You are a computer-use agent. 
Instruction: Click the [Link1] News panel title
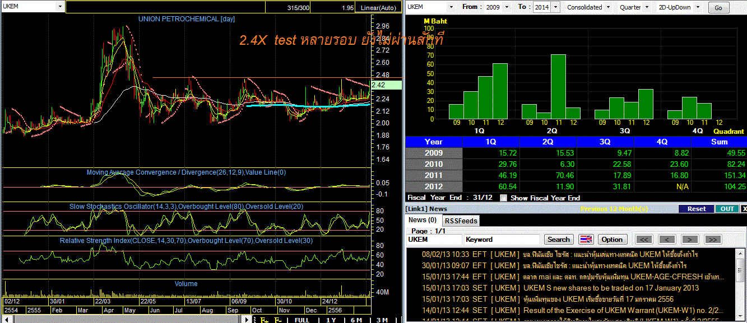426,209
